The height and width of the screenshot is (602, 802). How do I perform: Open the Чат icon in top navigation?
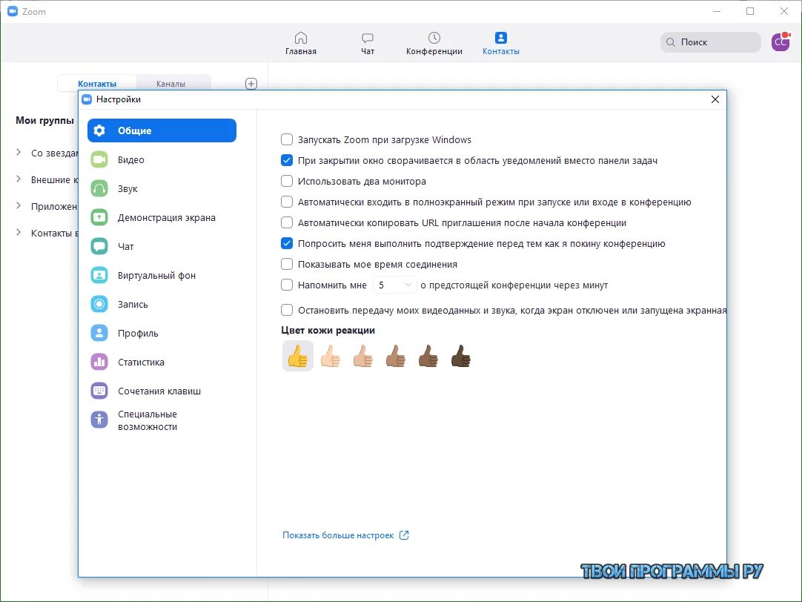[x=367, y=38]
